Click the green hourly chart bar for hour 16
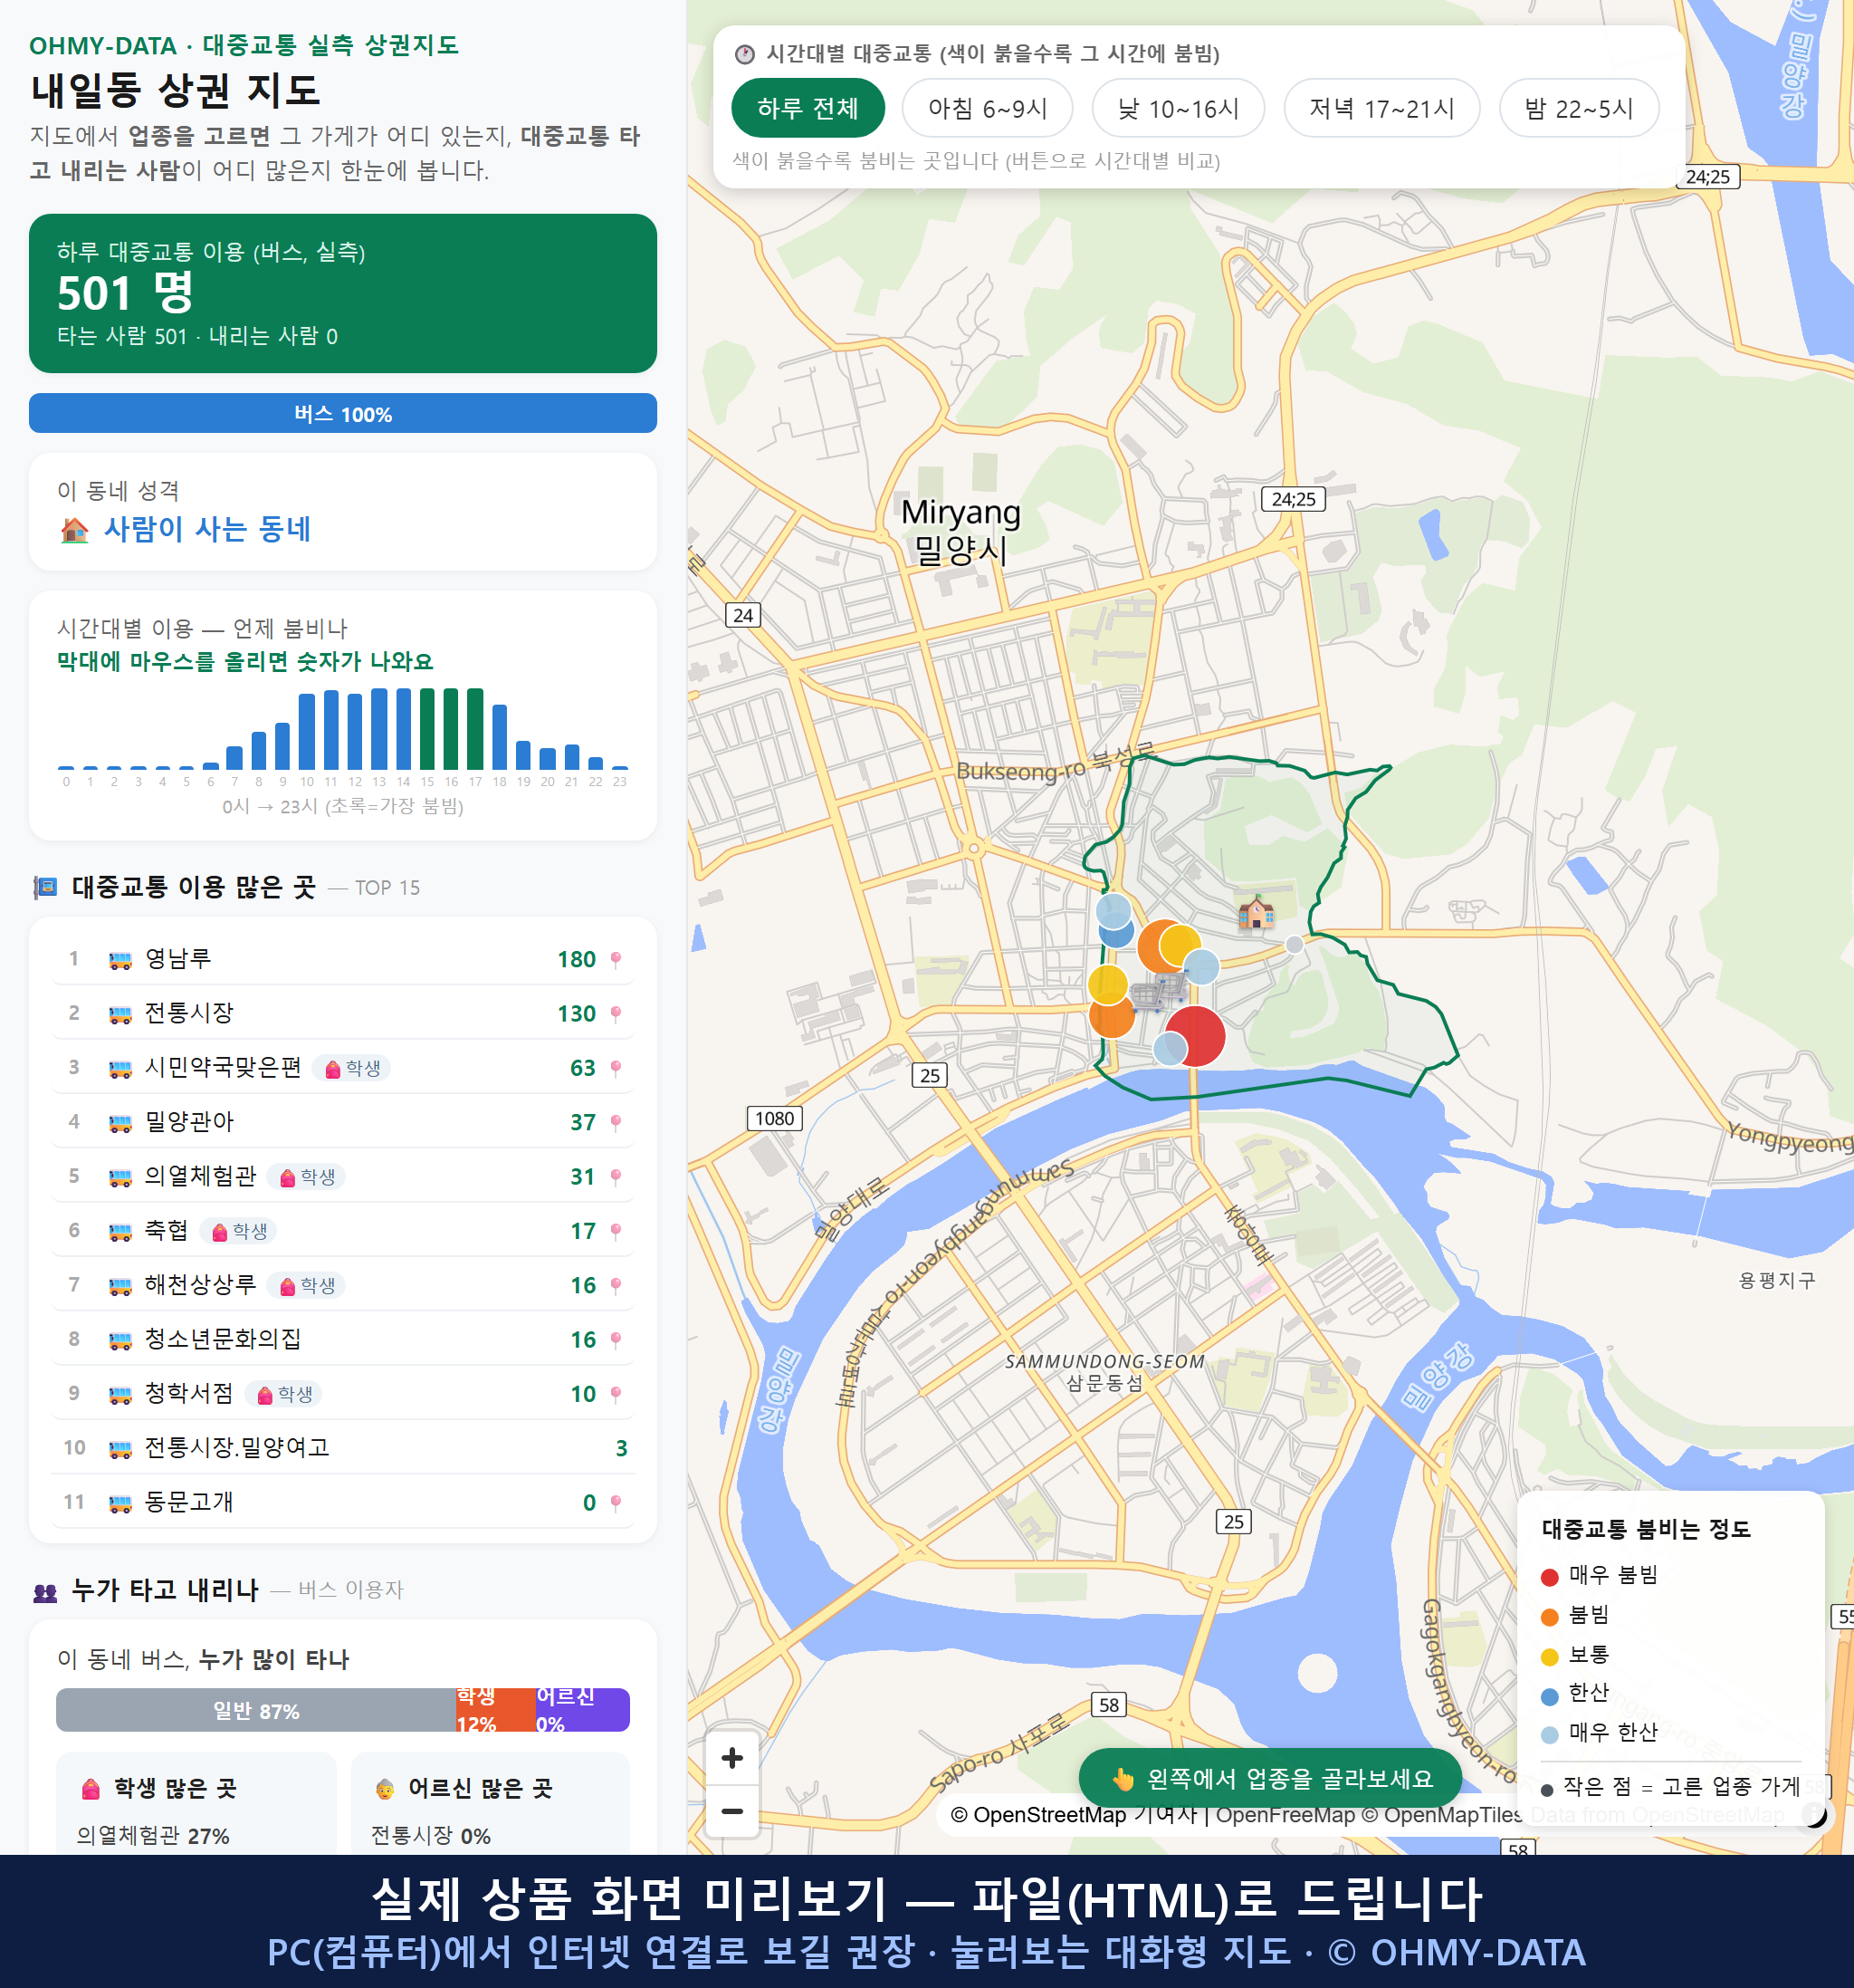Image resolution: width=1854 pixels, height=1988 pixels. click(451, 729)
